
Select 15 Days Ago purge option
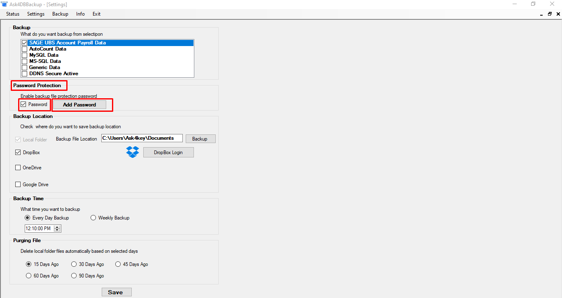29,264
